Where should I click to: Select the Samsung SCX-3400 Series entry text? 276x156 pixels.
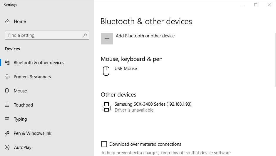point(153,104)
